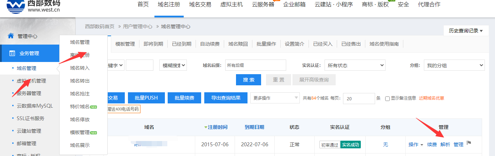Screen dimensions: 495x156
Task: Open the 我的分组 group dropdown
Action: (x=454, y=65)
